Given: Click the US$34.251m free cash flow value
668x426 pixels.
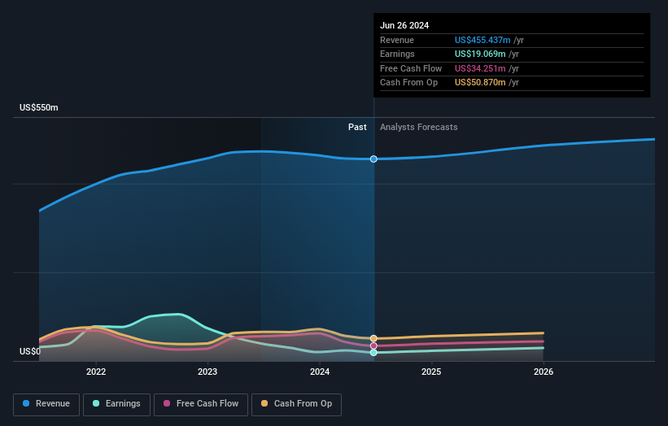Looking at the screenshot, I should click(x=480, y=68).
